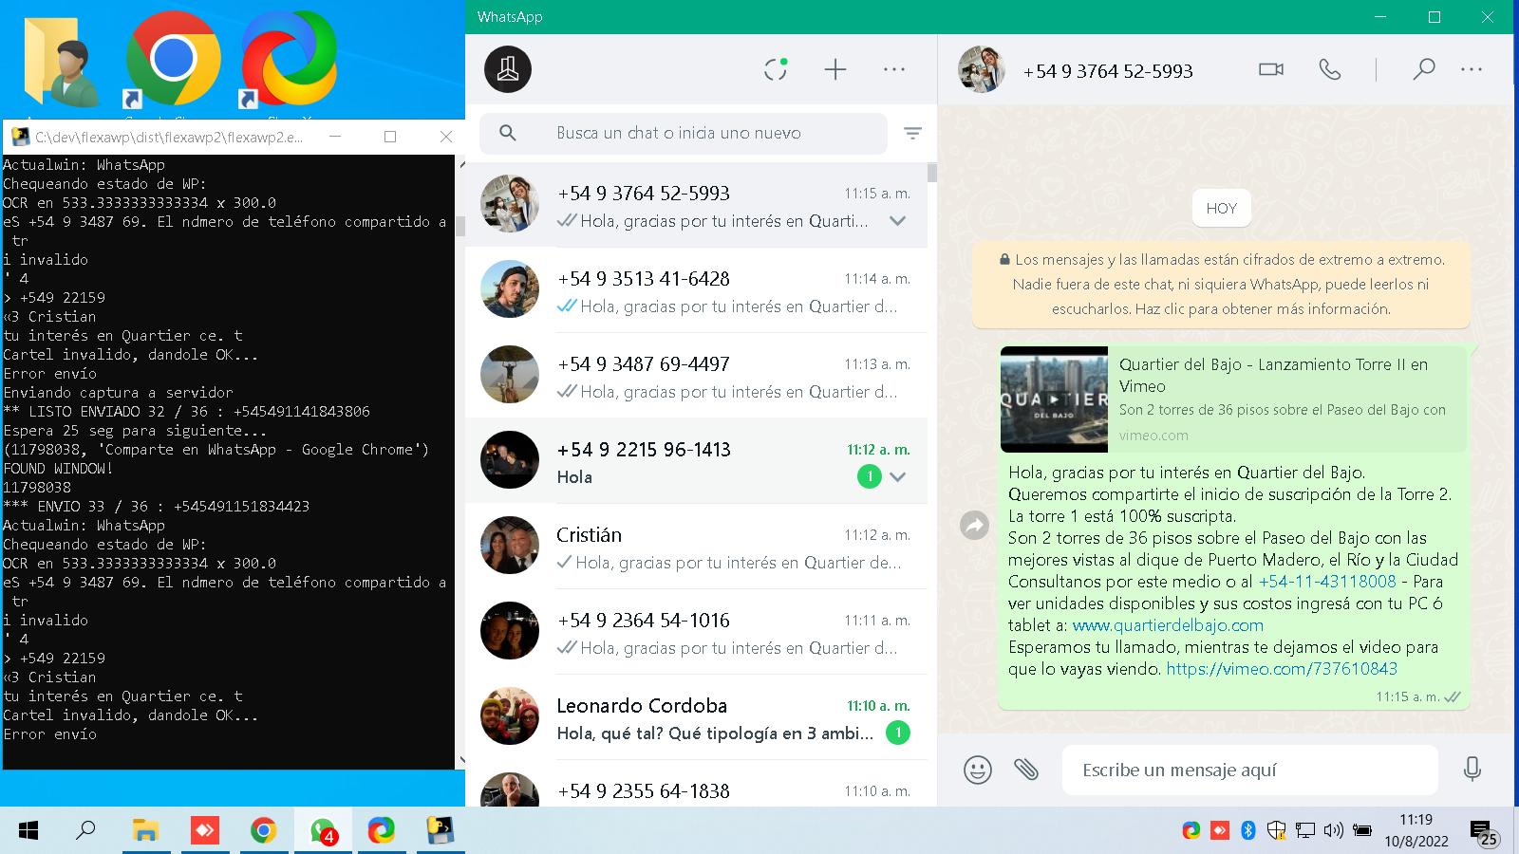Open taskbar search
Screen dimensions: 1519x854
pos(85,831)
